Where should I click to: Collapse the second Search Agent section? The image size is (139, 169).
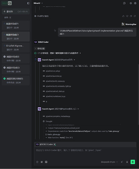click(x=78, y=109)
